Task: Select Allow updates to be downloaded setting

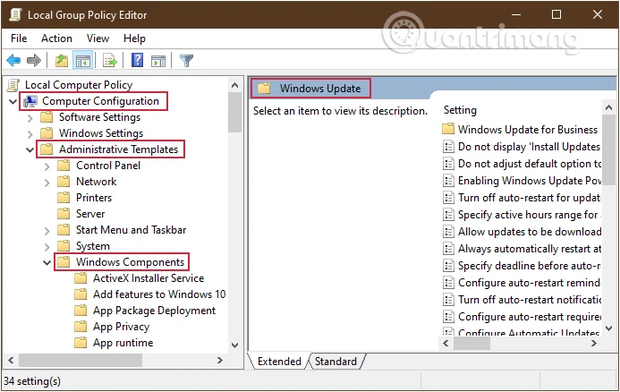Action: tap(530, 232)
